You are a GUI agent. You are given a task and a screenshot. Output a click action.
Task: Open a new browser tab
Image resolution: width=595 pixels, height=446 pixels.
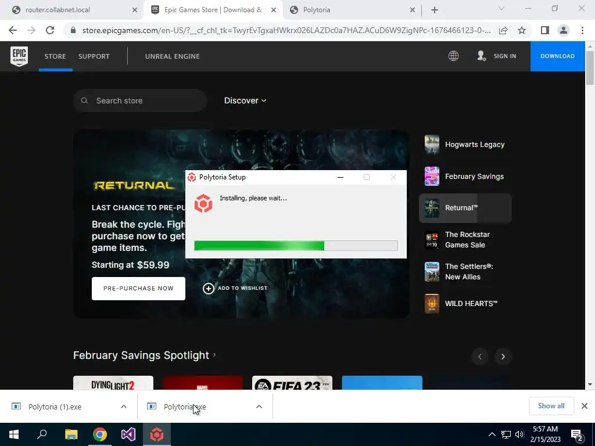[435, 10]
